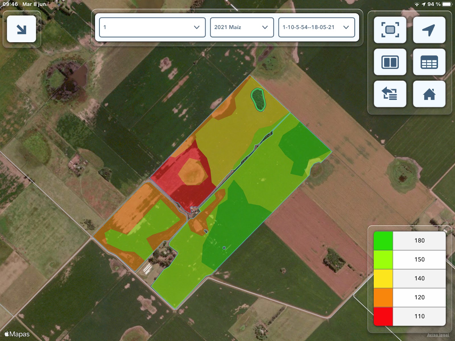The width and height of the screenshot is (455, 341).
Task: Tap the battery indicator icon
Action: click(447, 4)
